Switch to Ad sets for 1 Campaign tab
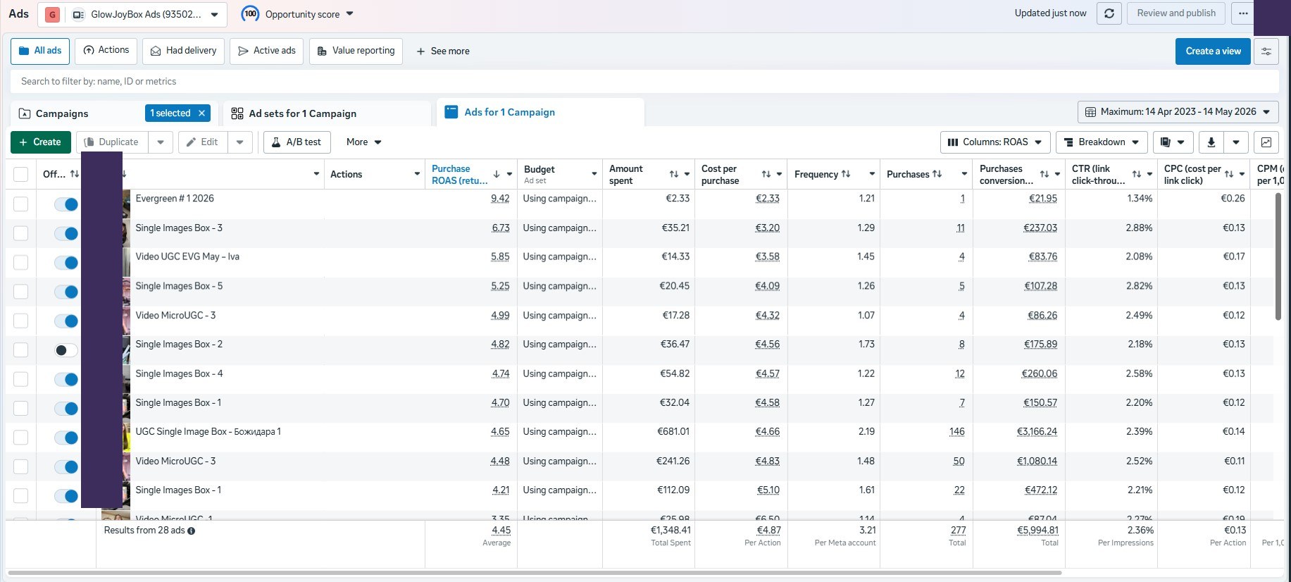 (x=302, y=113)
